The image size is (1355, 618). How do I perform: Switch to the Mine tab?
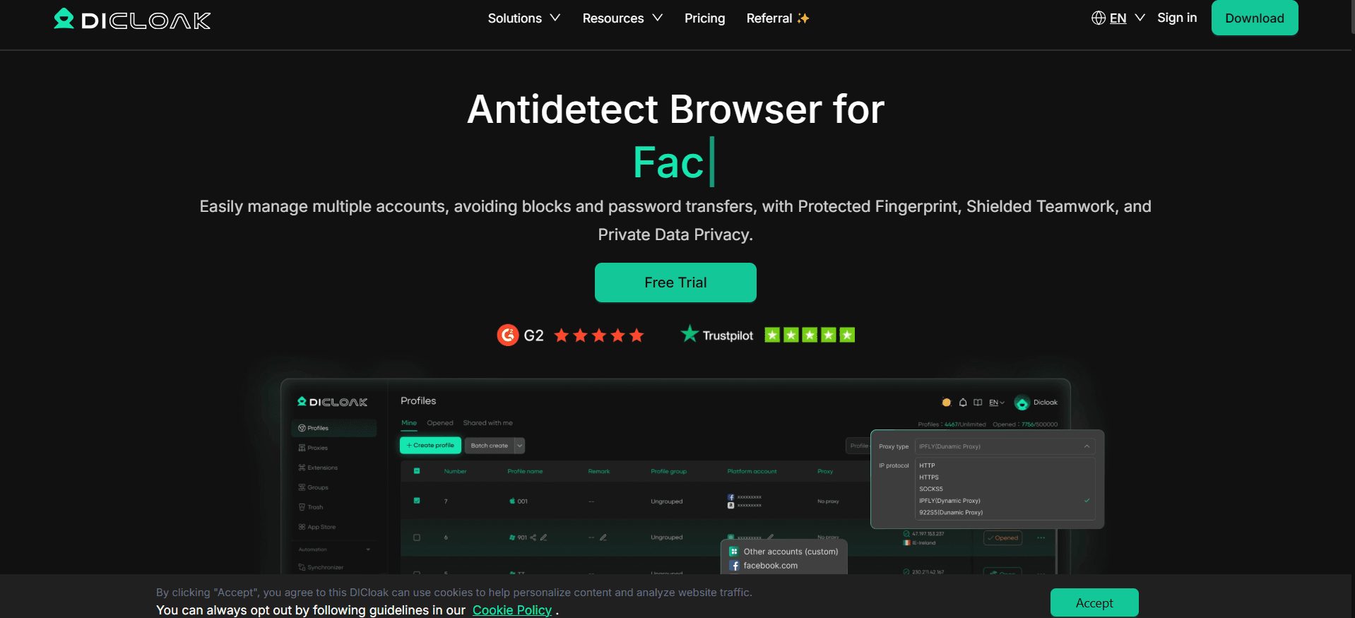pyautogui.click(x=409, y=423)
